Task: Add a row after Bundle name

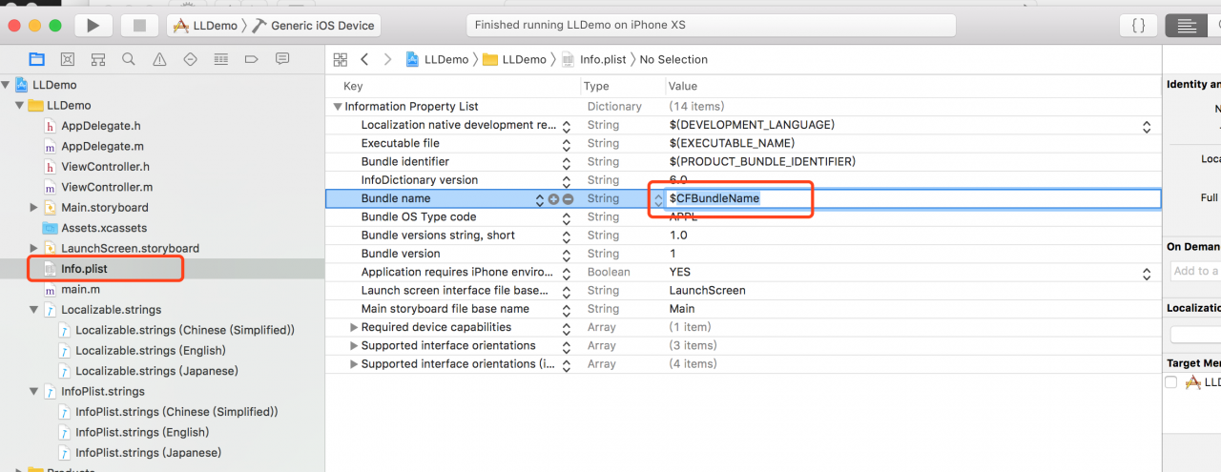Action: tap(553, 198)
